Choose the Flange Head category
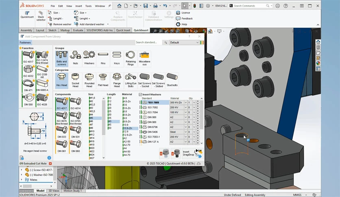This screenshot has width=340, height=197. point(117,80)
